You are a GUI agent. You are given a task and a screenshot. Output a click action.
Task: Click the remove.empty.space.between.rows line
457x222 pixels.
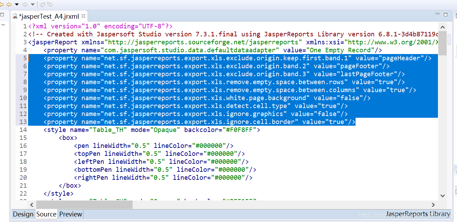(224, 82)
